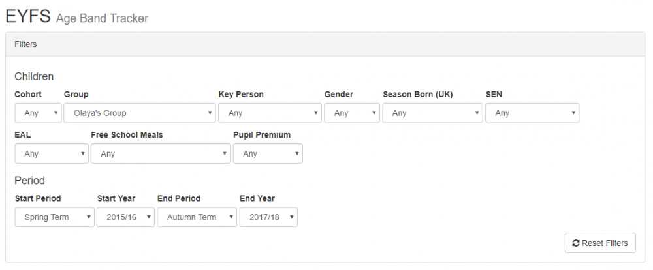The width and height of the screenshot is (653, 270).
Task: Open the Cohort dropdown
Action: pyautogui.click(x=38, y=113)
